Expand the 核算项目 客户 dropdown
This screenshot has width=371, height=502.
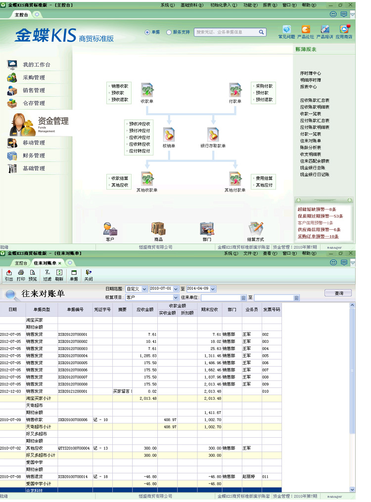point(176,297)
